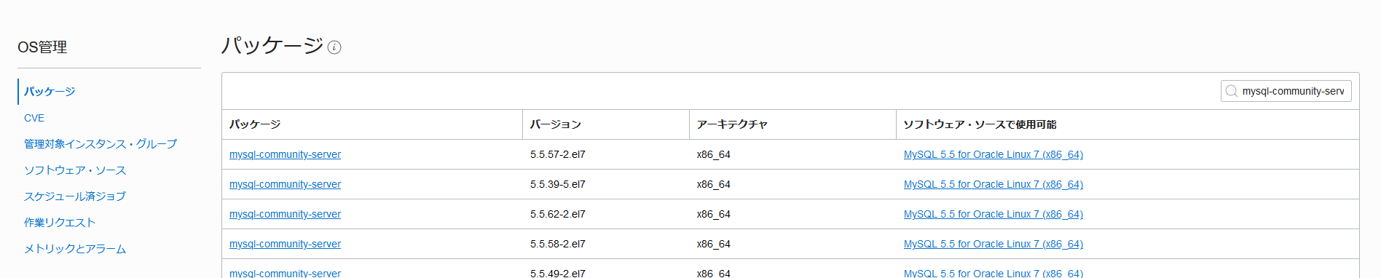The image size is (1381, 278).
Task: Open 管理対象インスタンス・グループ in sidebar
Action: pyautogui.click(x=101, y=144)
